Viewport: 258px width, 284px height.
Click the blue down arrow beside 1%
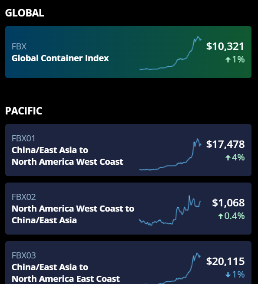point(228,274)
